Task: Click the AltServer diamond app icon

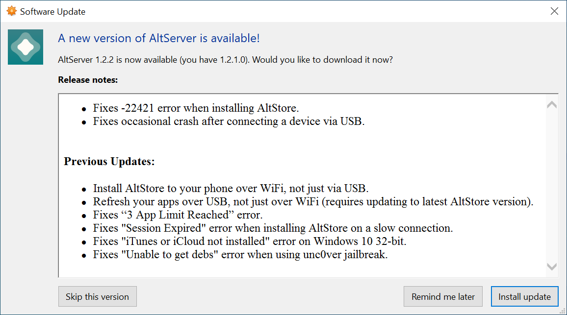Action: click(26, 47)
